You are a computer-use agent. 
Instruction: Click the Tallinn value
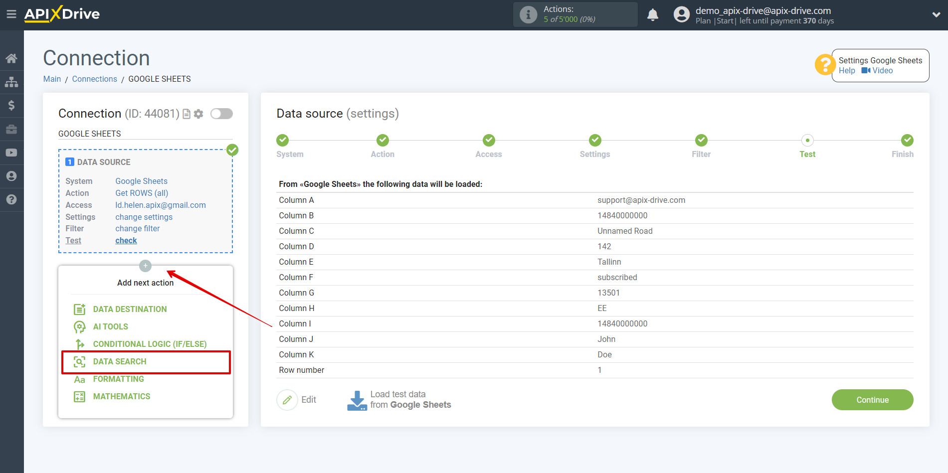(609, 262)
